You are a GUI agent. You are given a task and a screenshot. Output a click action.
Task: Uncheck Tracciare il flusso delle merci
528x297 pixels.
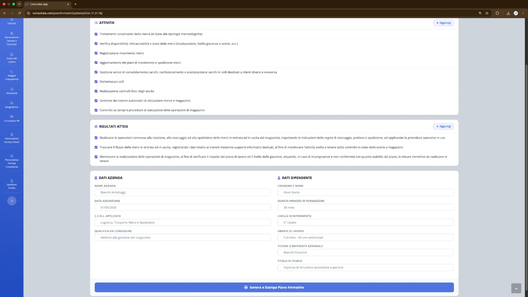[x=96, y=147]
